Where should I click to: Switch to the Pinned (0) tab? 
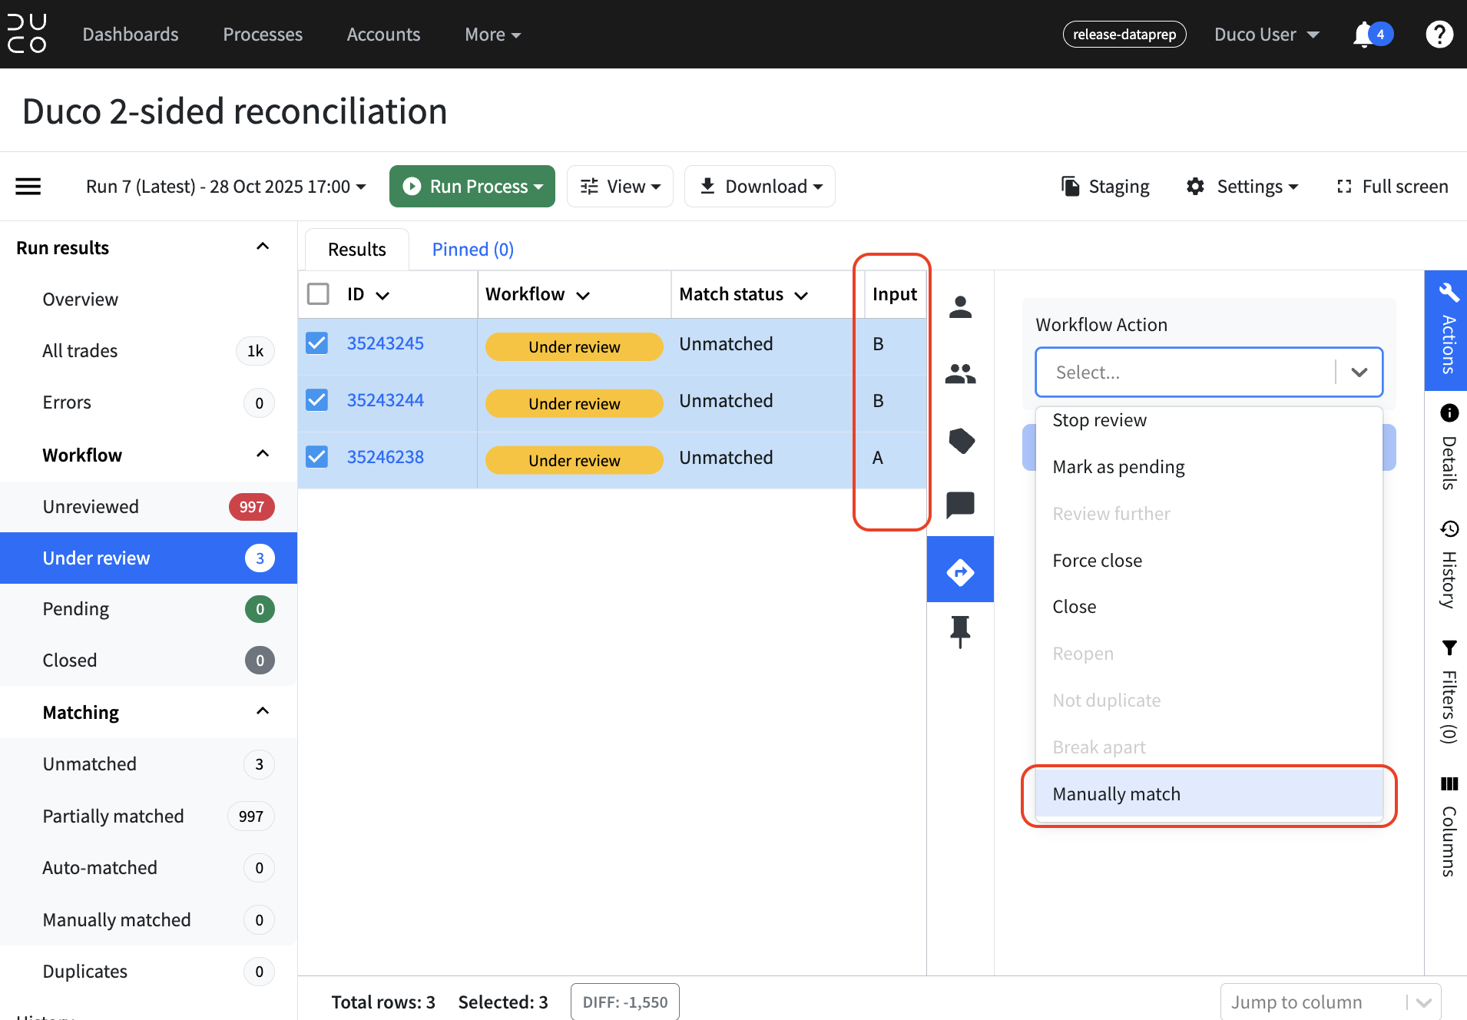pos(473,250)
